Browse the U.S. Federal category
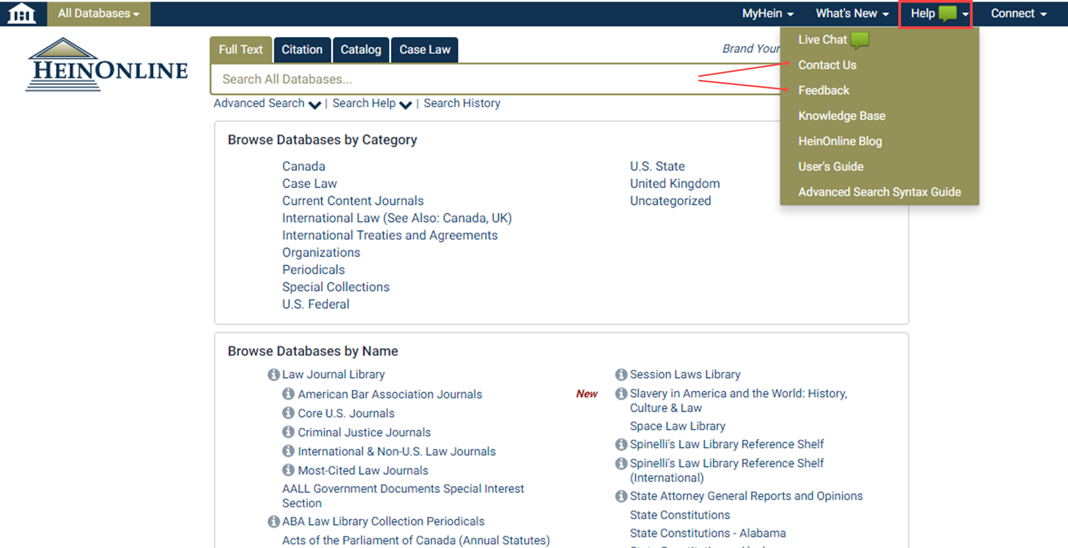 point(316,304)
